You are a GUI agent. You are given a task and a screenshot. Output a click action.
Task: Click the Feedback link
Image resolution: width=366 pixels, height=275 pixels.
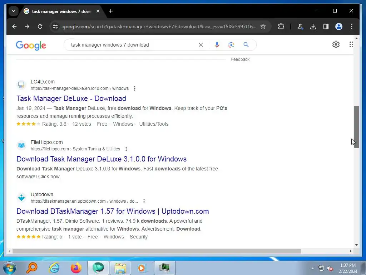click(x=240, y=59)
